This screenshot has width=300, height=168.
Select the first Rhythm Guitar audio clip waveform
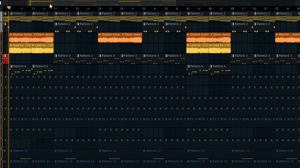pyautogui.click(x=31, y=40)
